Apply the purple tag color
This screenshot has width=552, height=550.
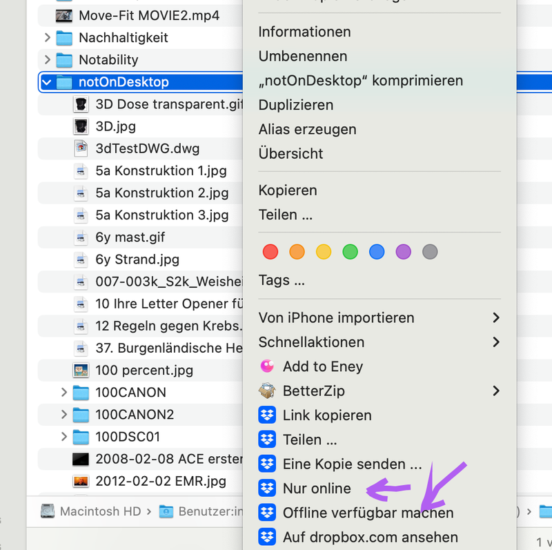click(403, 252)
